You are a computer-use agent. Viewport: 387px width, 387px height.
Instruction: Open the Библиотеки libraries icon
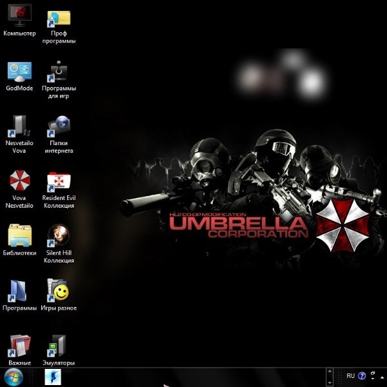click(19, 240)
